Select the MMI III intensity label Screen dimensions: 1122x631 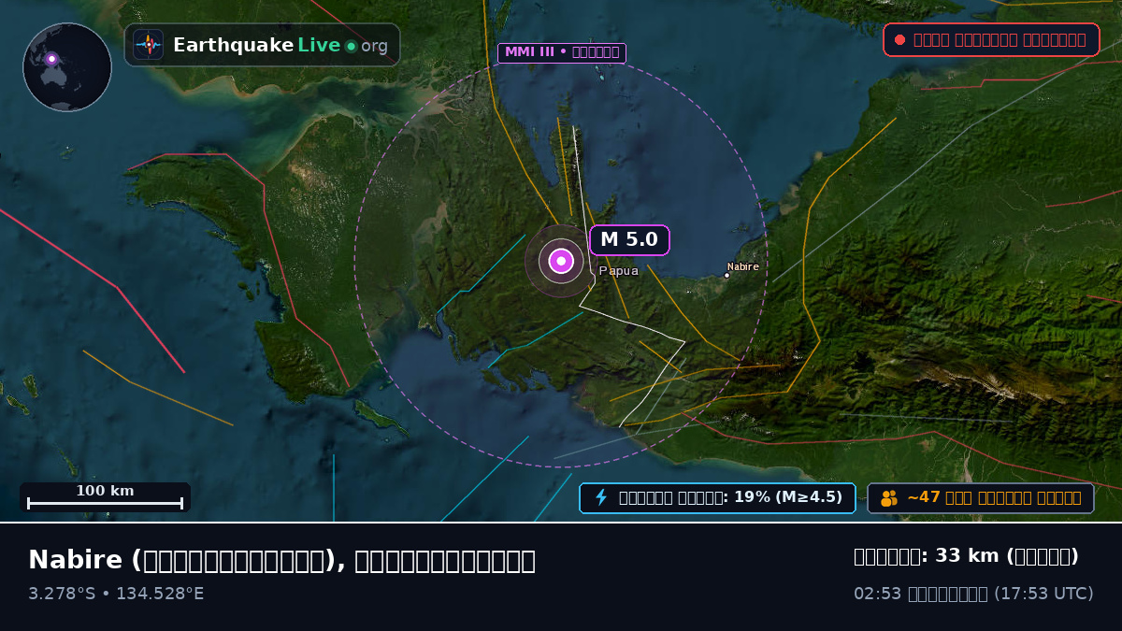(x=561, y=52)
